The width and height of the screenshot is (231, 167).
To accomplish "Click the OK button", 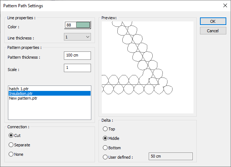I will pos(213,21).
